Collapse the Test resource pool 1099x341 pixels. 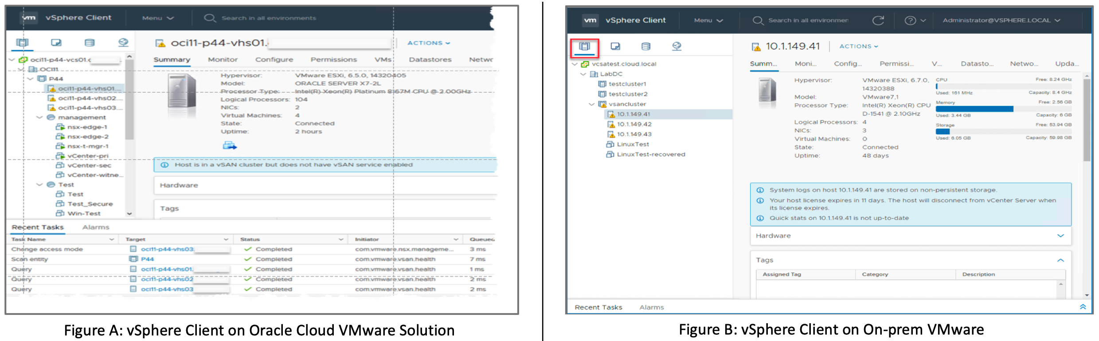coord(39,184)
